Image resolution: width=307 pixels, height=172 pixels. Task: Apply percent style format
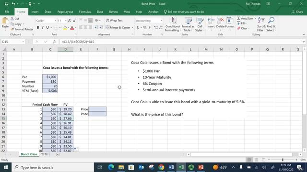click(145, 28)
